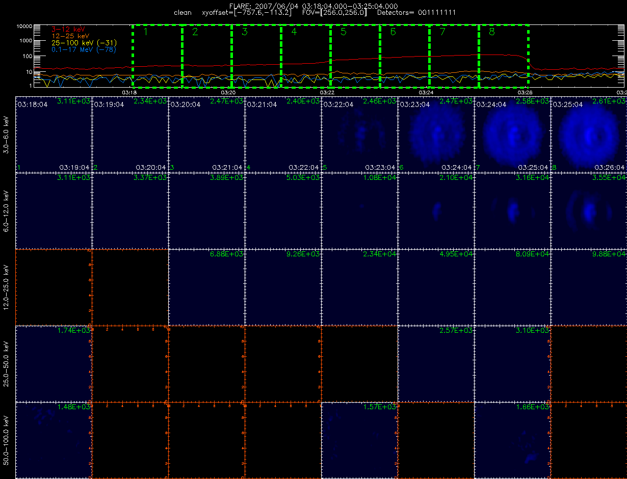
Task: Click the 8.09E+04 value label
Action: (x=532, y=254)
